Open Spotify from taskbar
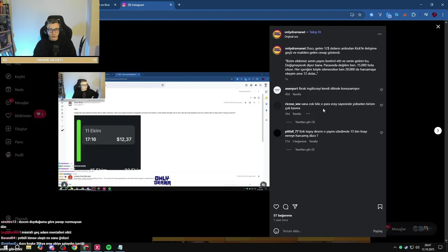 tap(109, 247)
